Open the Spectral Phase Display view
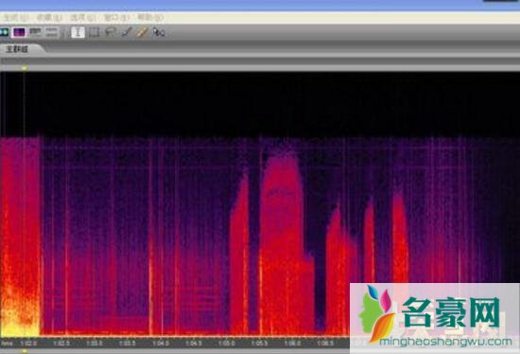Screen dimensions: 520x354 [51, 32]
